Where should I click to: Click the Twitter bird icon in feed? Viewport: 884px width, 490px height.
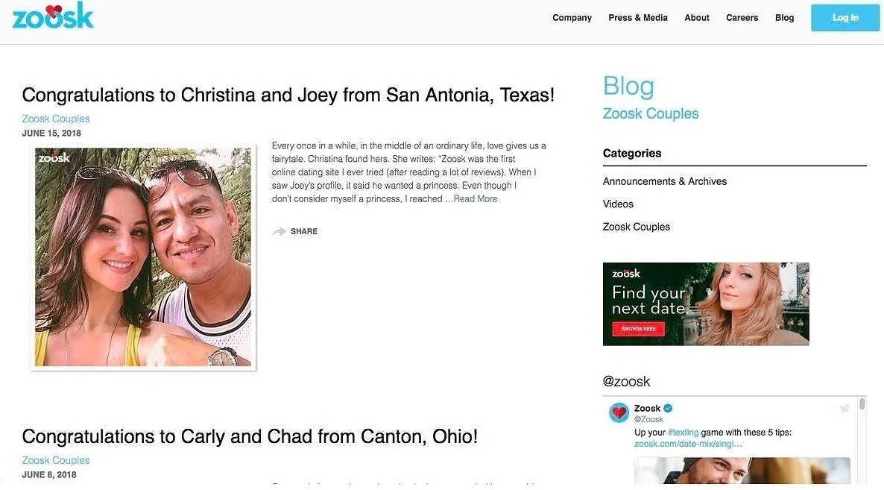(844, 409)
